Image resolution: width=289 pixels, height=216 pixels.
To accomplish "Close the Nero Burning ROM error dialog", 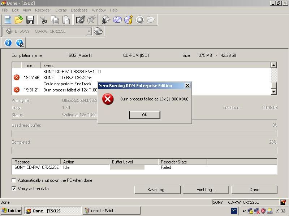I will (187, 86).
